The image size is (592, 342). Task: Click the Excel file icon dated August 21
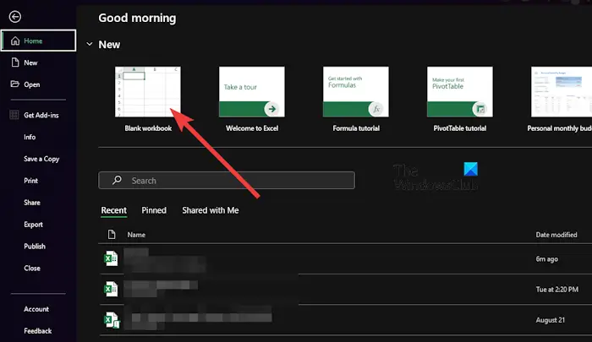pyautogui.click(x=112, y=320)
